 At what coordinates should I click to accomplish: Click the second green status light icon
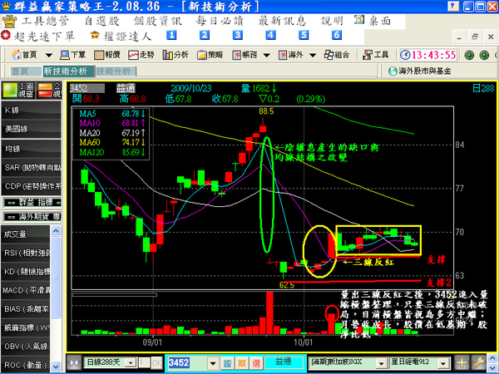[x=484, y=55]
